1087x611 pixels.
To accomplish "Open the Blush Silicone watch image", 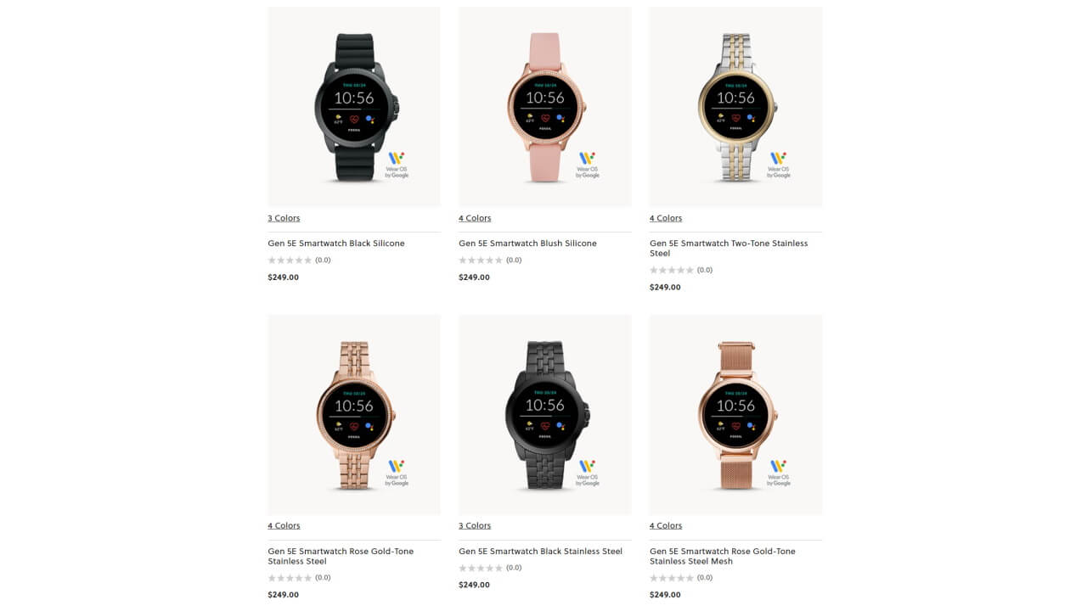I will click(x=545, y=107).
